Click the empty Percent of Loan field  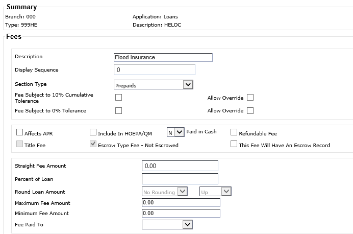tap(180, 179)
